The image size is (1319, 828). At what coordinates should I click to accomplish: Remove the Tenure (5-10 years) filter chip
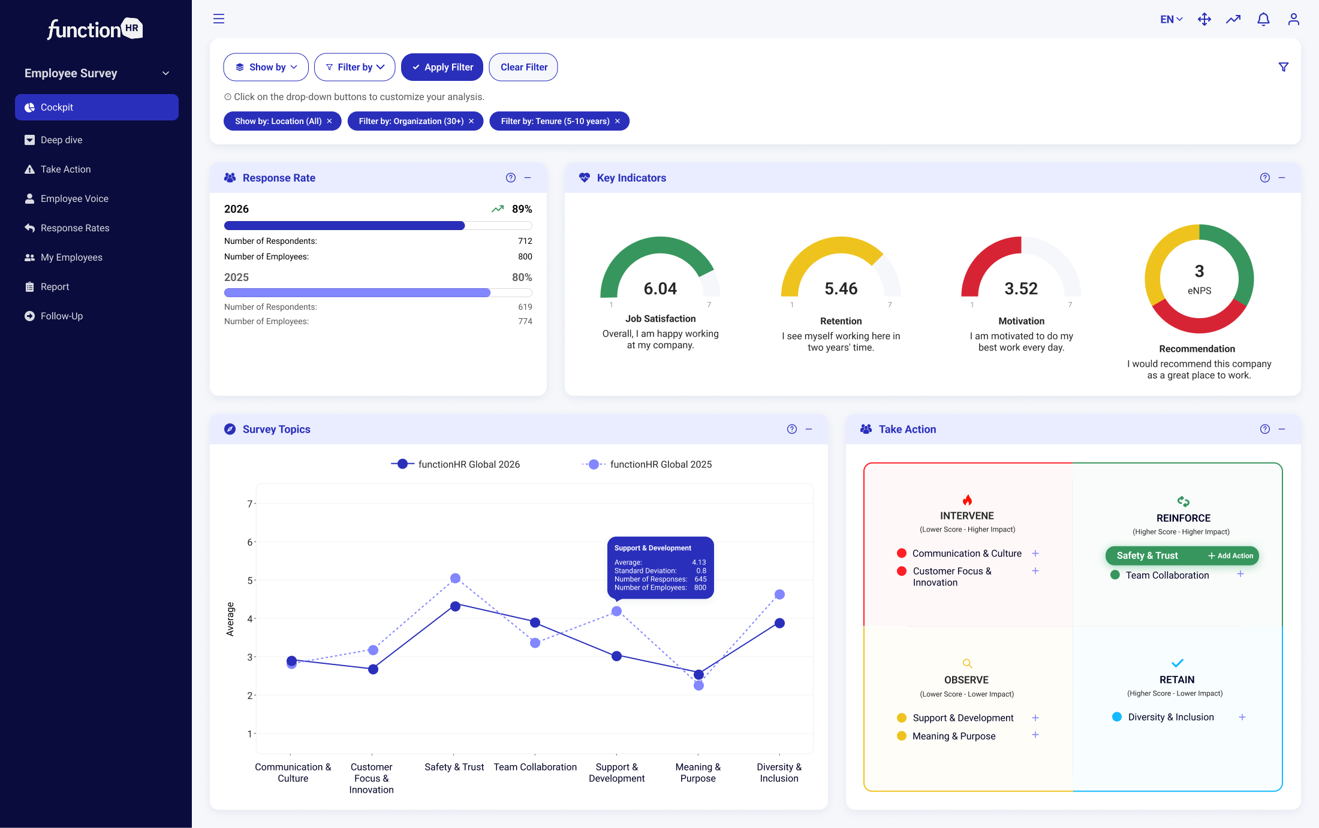(618, 121)
